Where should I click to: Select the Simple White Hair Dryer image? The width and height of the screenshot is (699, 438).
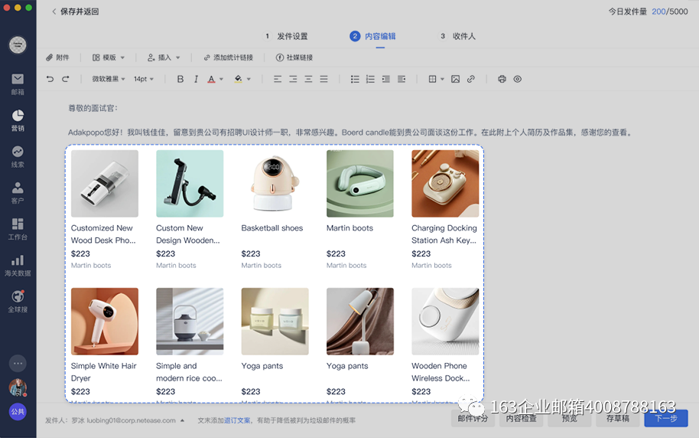click(105, 322)
